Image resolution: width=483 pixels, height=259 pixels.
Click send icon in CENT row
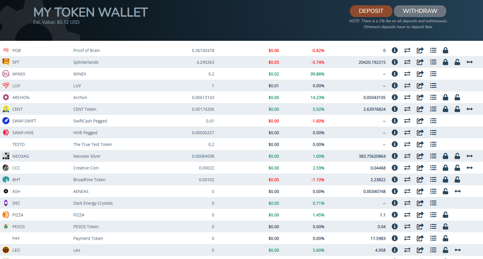(420, 109)
